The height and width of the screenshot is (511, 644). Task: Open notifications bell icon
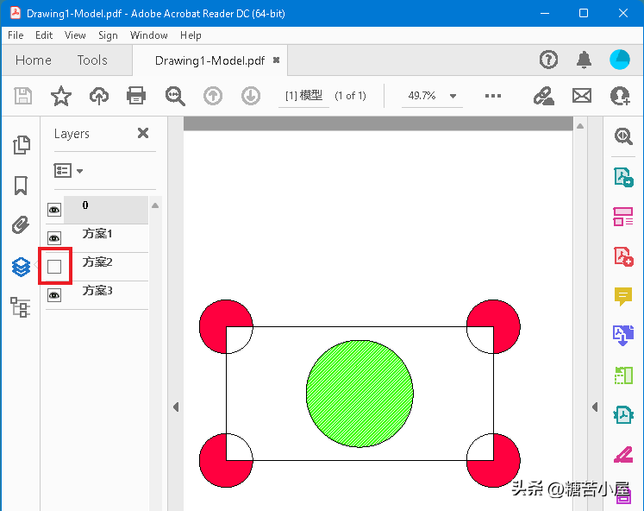tap(584, 60)
